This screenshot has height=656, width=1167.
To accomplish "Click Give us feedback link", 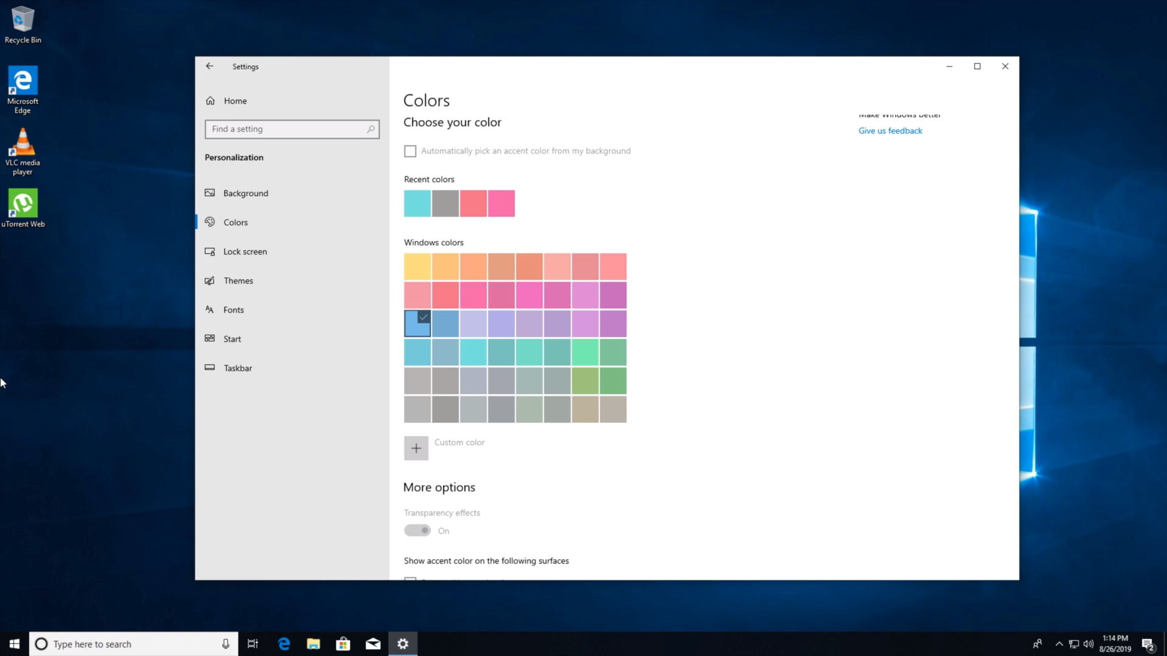I will click(x=890, y=131).
